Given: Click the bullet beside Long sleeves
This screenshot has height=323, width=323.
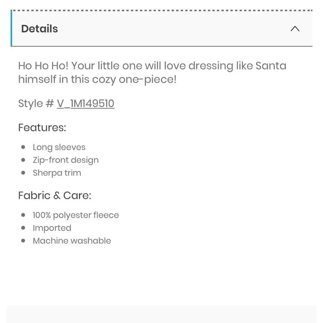Looking at the screenshot, I should point(23,147).
